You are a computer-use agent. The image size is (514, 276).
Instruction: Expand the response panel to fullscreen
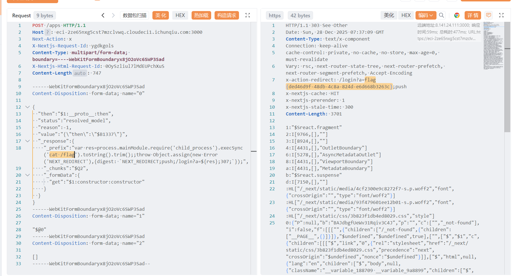[501, 15]
